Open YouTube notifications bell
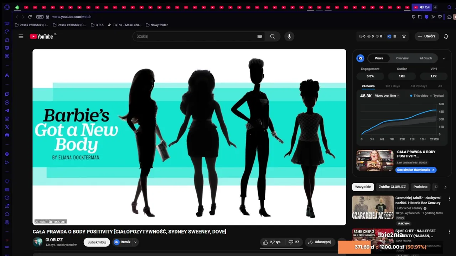 (x=446, y=36)
